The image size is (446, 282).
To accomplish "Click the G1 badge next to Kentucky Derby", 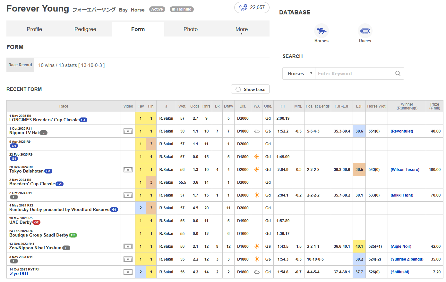I will coord(114,210).
